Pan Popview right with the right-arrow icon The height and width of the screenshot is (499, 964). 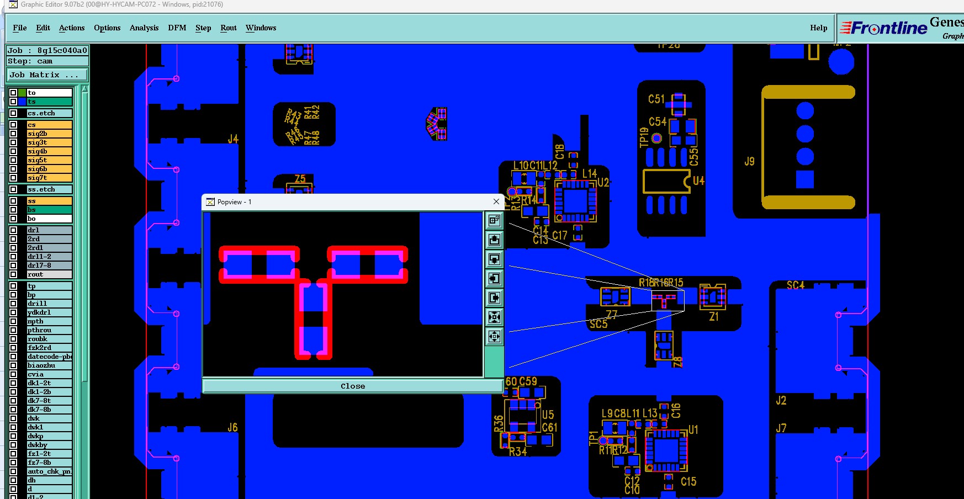[x=494, y=298]
